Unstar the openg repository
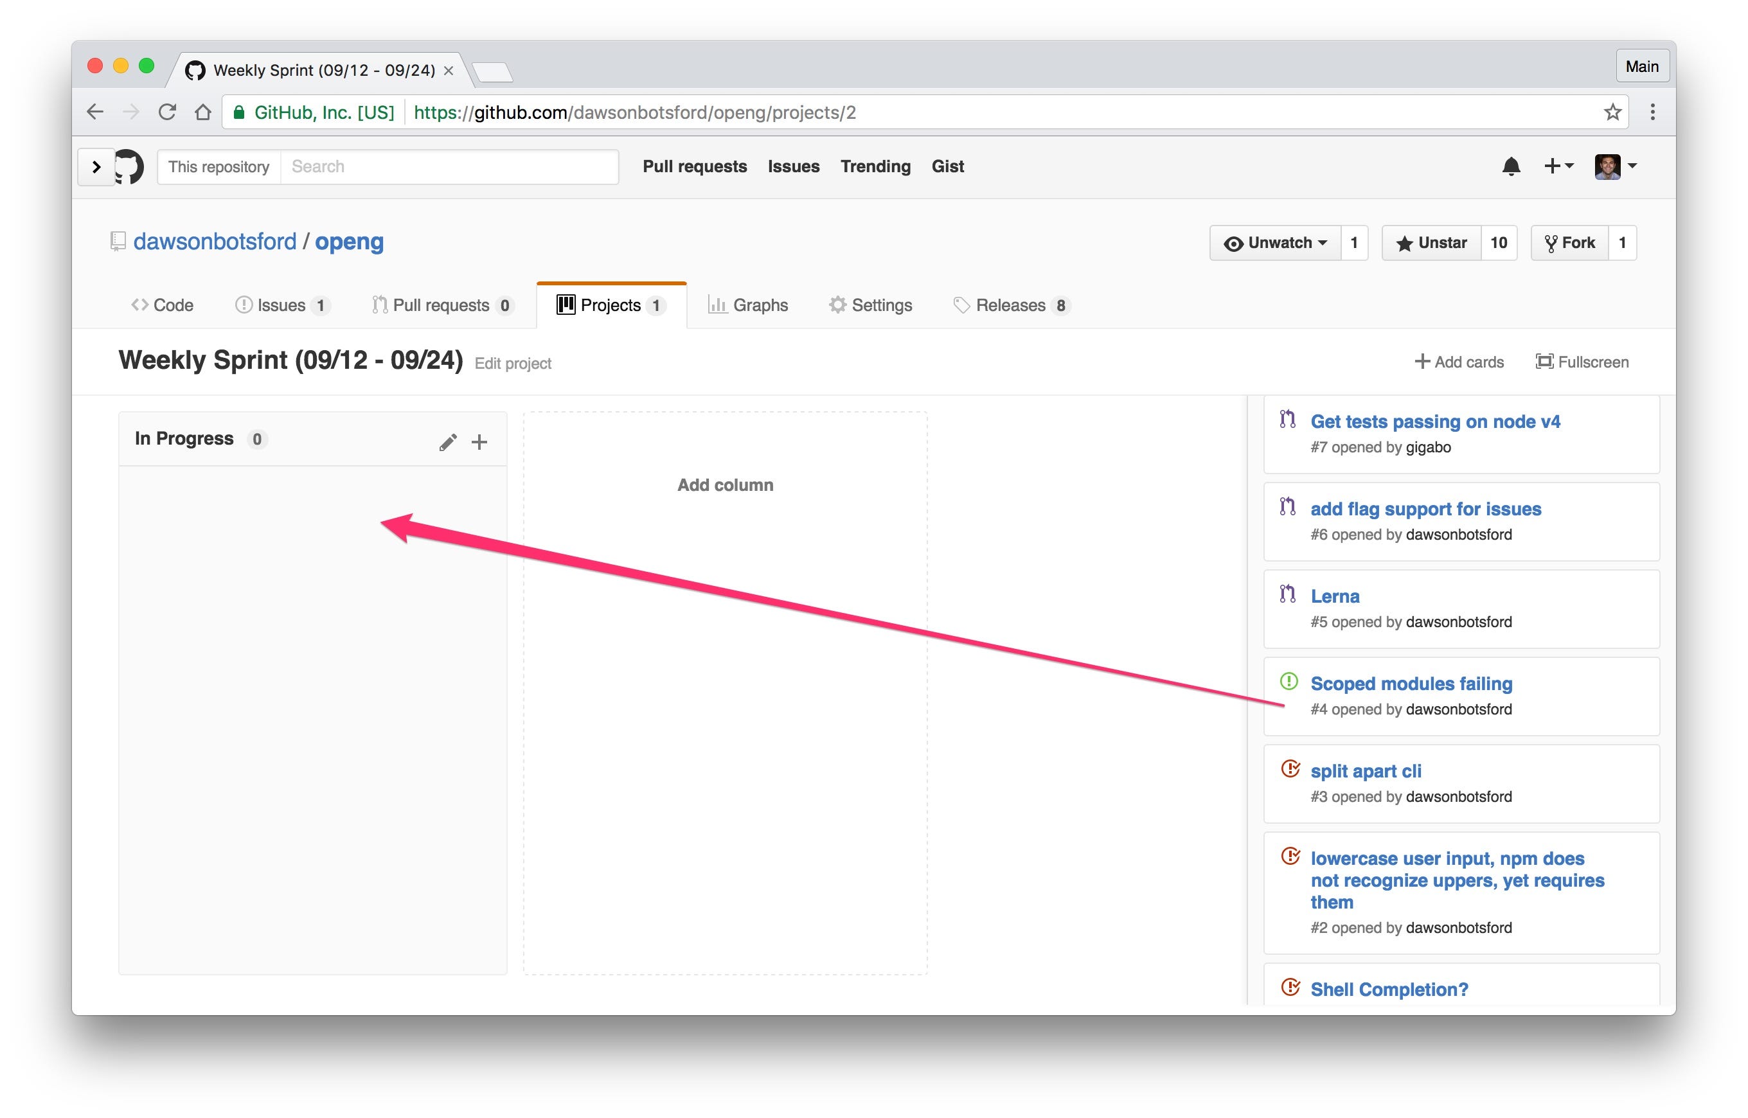The image size is (1748, 1118). tap(1431, 242)
